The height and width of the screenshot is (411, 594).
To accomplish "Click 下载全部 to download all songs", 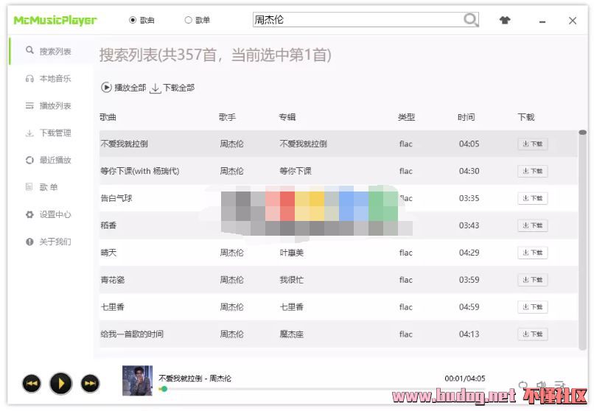I will click(x=172, y=88).
